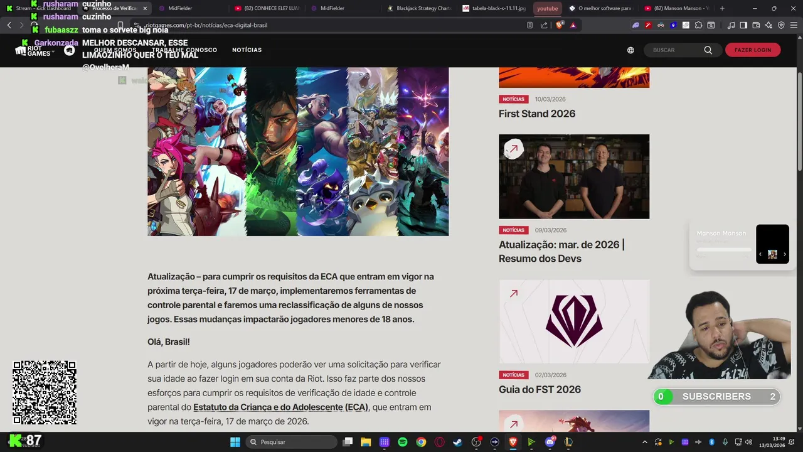Open Spotify from the taskbar
This screenshot has height=452, width=803.
tap(403, 442)
